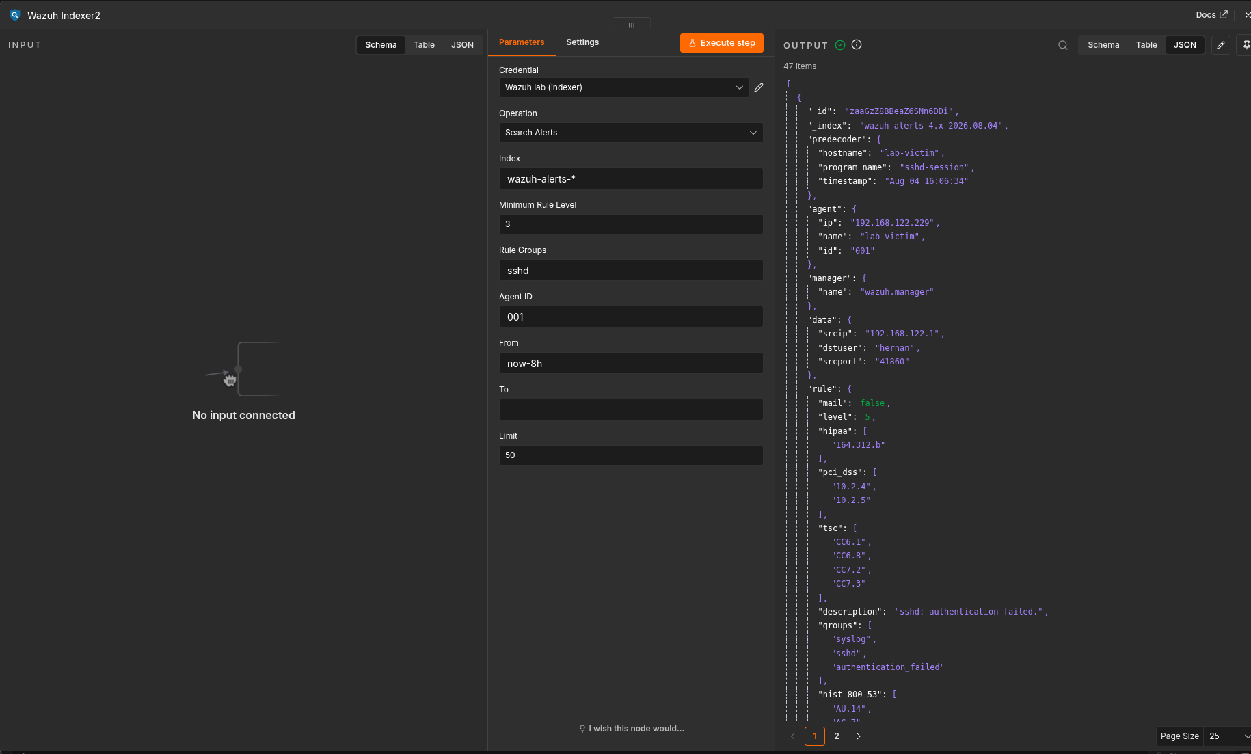This screenshot has height=754, width=1251.
Task: Select input Schema view
Action: pos(381,45)
